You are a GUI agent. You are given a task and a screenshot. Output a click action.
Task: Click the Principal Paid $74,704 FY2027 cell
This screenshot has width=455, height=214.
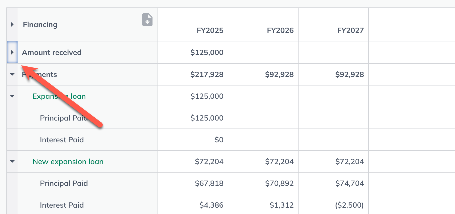333,183
